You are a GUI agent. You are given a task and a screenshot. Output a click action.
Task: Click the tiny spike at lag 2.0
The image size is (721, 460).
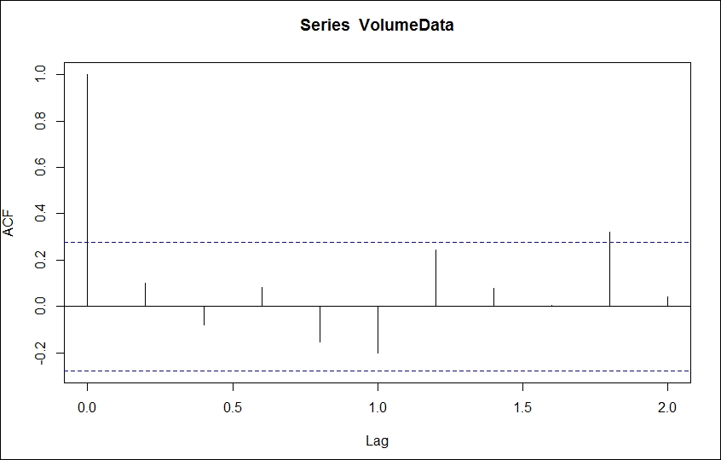(x=667, y=302)
